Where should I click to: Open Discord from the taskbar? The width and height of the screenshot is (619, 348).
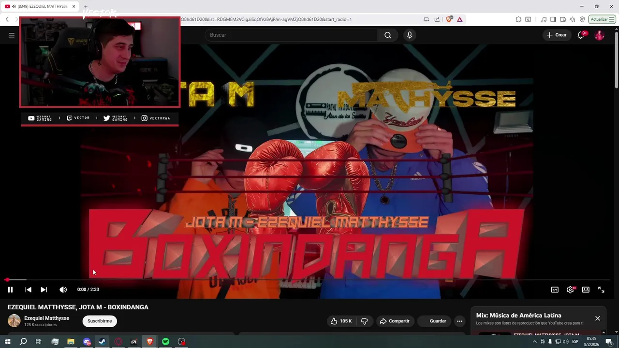(x=87, y=342)
